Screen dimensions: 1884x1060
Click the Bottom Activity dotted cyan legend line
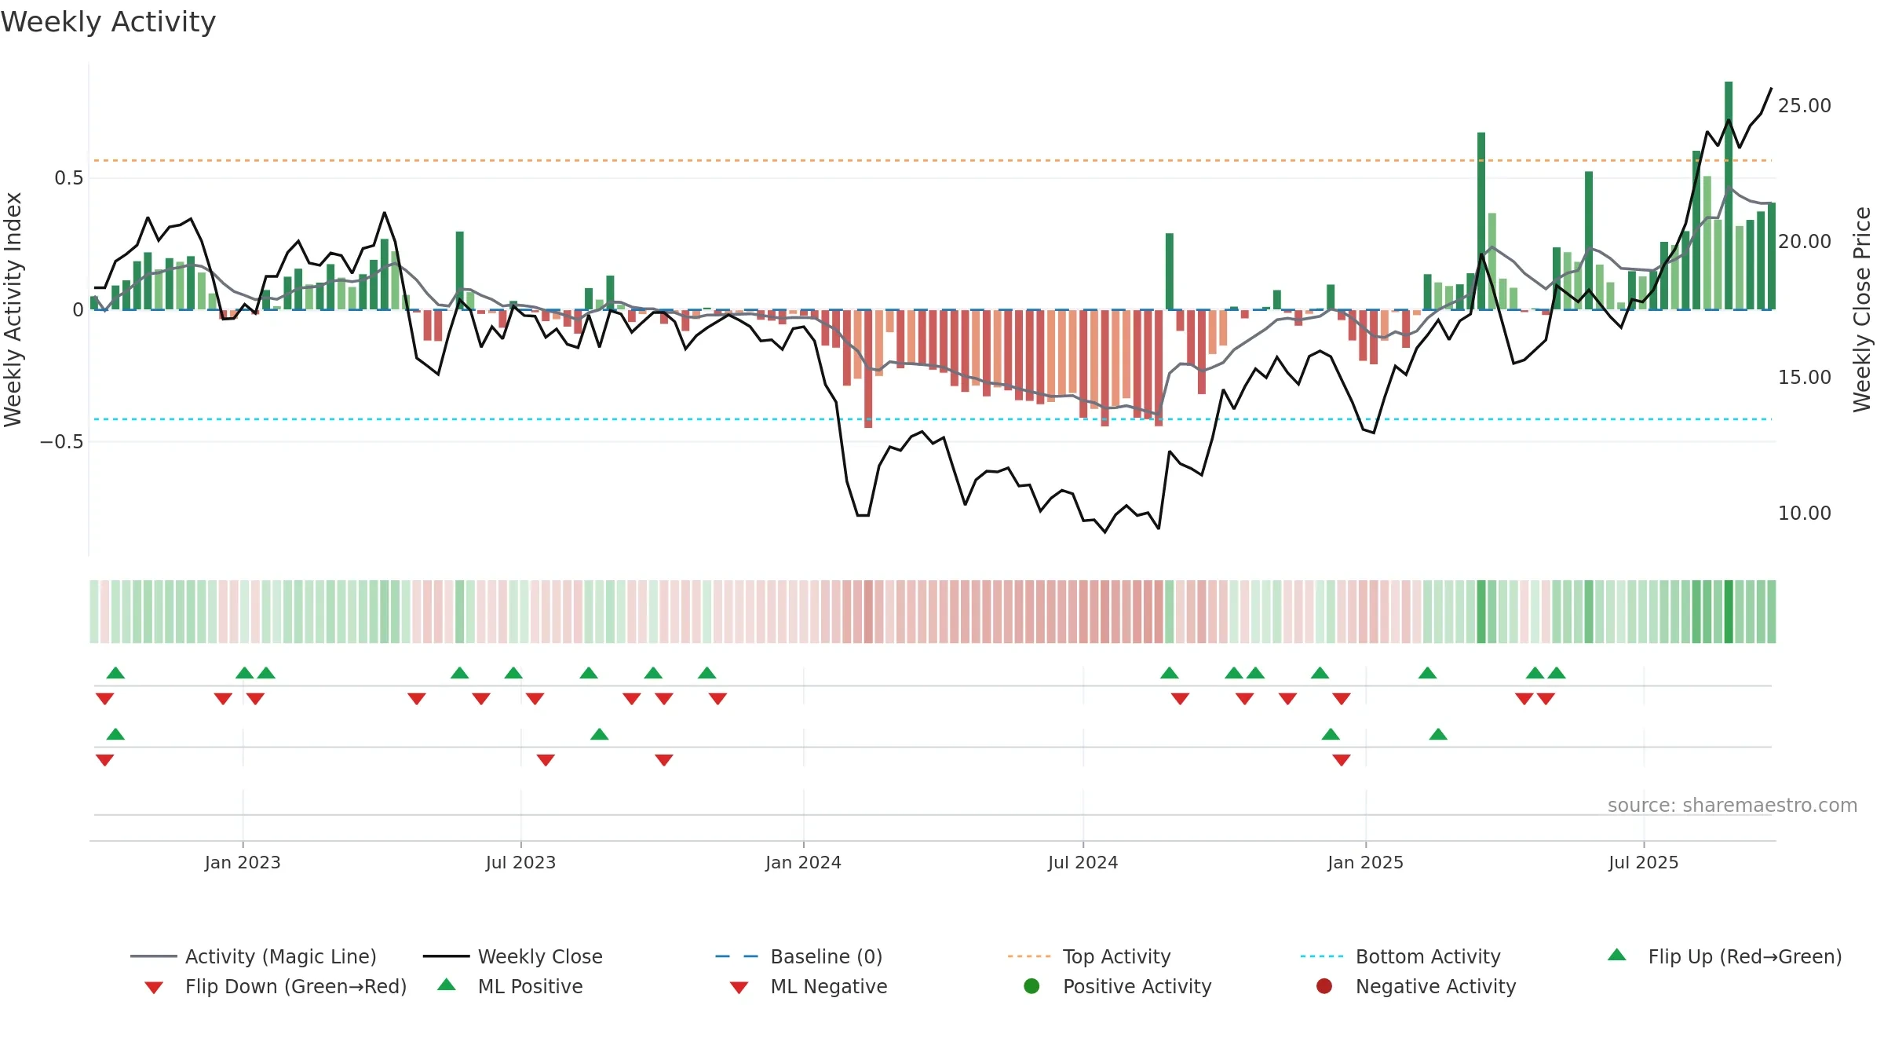tap(1322, 956)
